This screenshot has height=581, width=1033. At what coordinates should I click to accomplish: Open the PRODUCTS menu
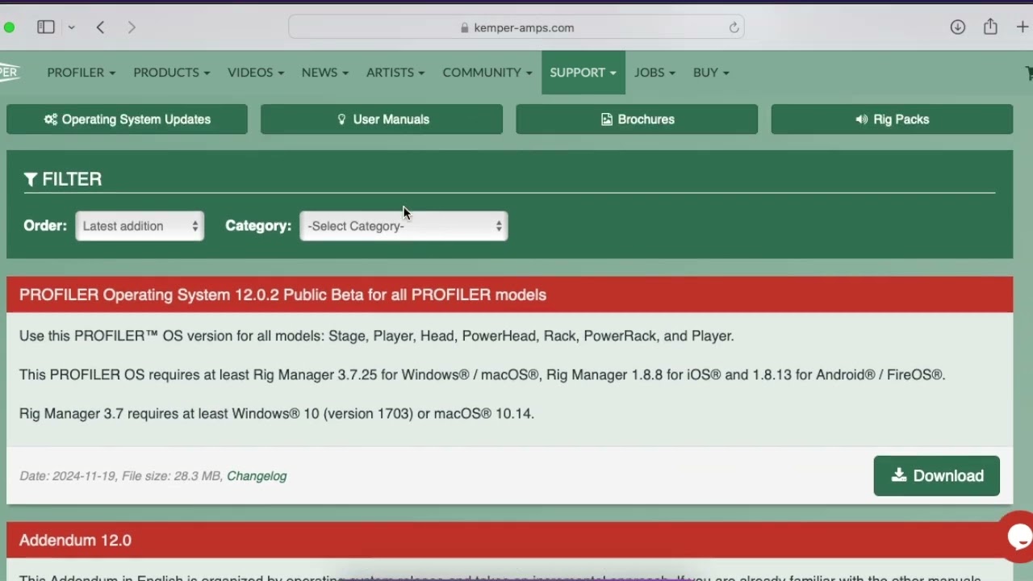coord(171,73)
